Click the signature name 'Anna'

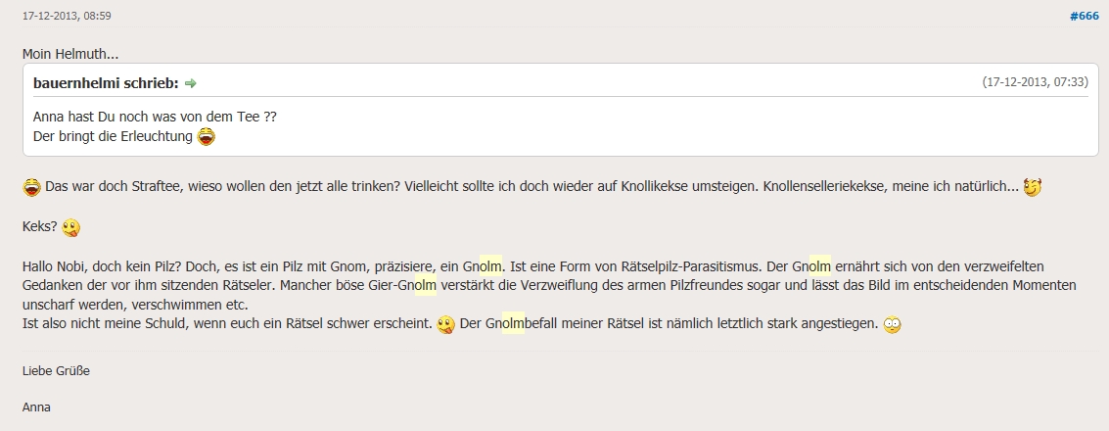[x=36, y=407]
